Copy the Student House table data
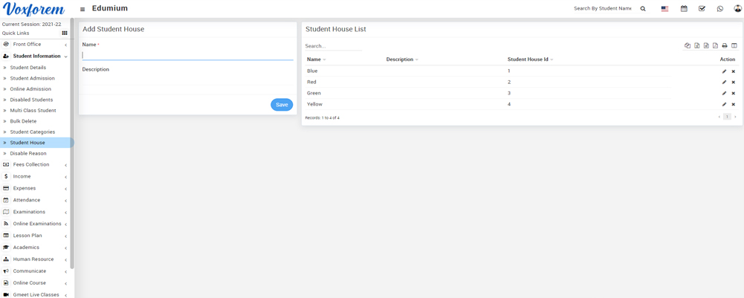Screen dimensions: 744x298 688,46
